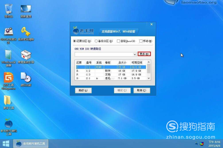This screenshot has height=148, width=223.
Task: Select the C: partition row
Action: (x=111, y=67)
